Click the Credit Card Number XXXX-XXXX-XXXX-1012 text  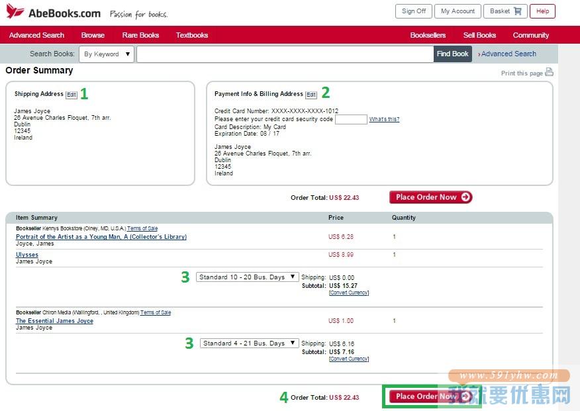(x=276, y=111)
